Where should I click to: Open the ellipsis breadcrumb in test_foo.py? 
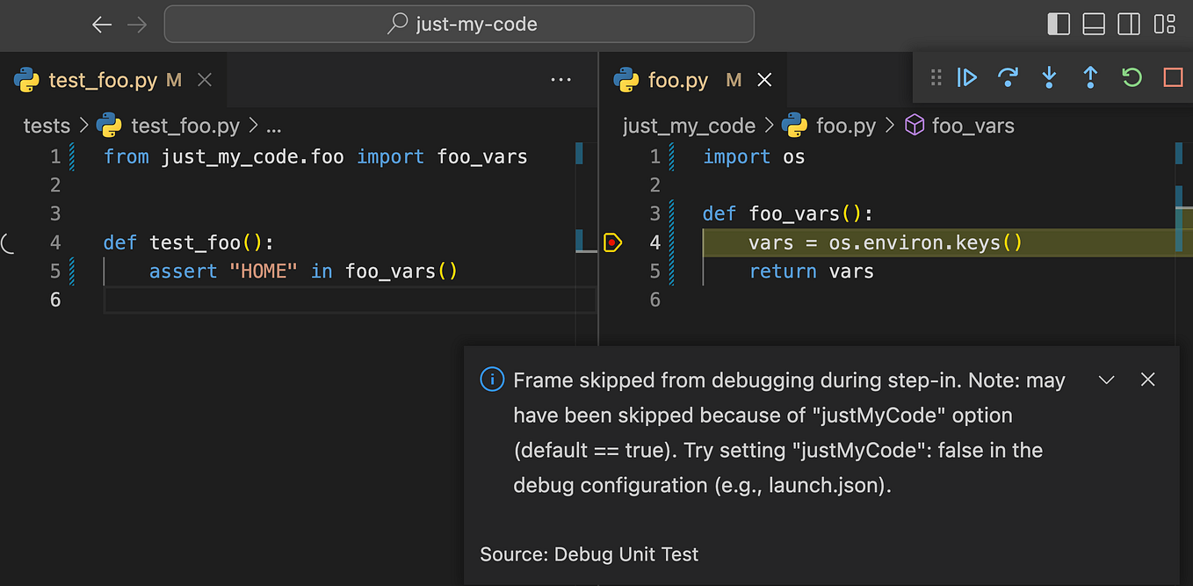coord(273,126)
